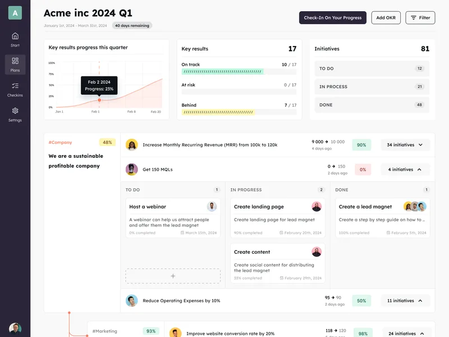Image resolution: width=449 pixels, height=337 pixels.
Task: Click the green Acme 'A' logo
Action: pyautogui.click(x=15, y=13)
